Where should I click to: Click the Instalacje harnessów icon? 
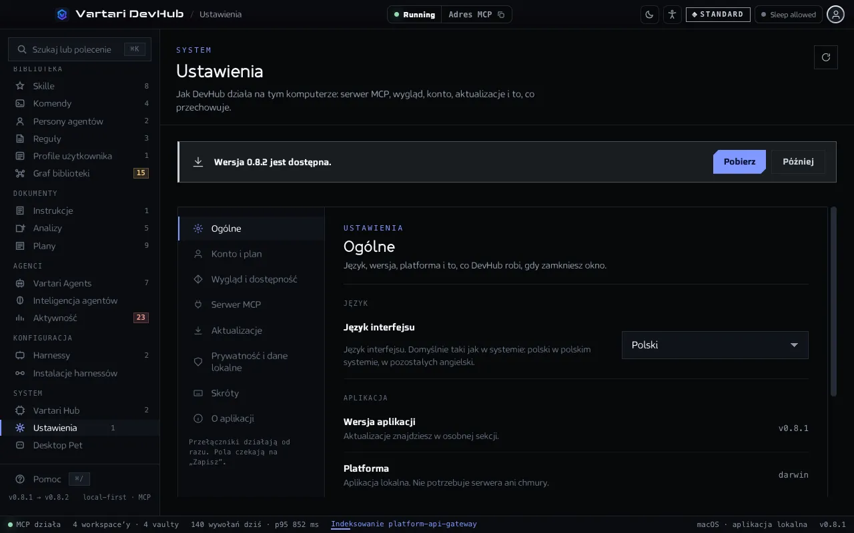20,373
